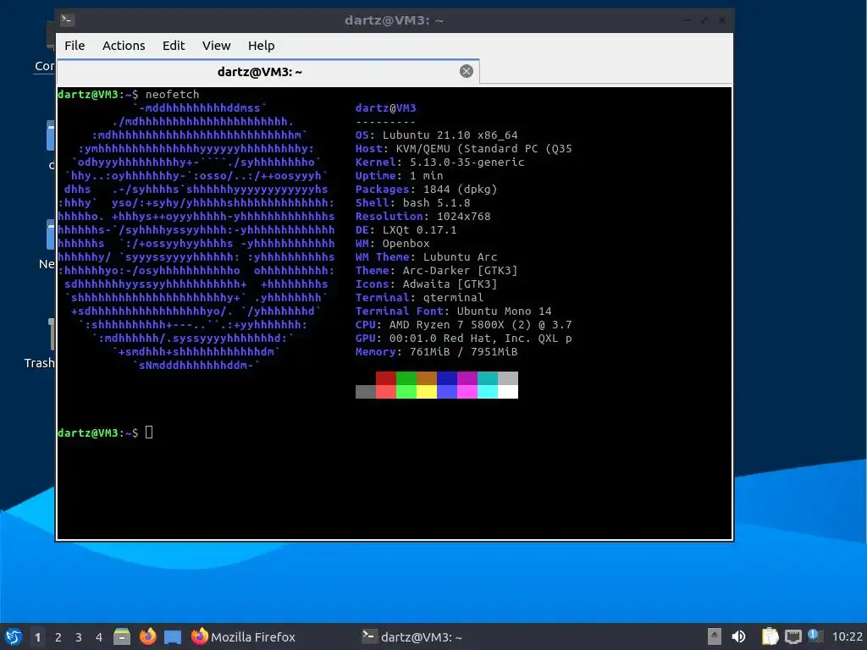Click the 'Terminal Font: Ubuntu Mono 14' line
The height and width of the screenshot is (650, 867).
(454, 311)
